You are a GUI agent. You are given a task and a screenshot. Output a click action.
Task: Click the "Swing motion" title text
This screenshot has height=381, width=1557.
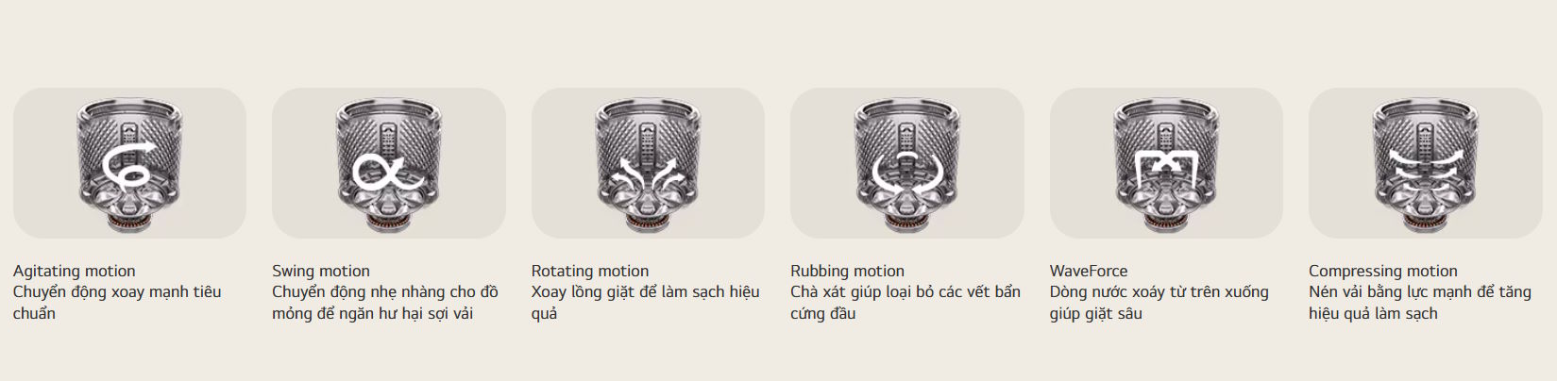321,271
